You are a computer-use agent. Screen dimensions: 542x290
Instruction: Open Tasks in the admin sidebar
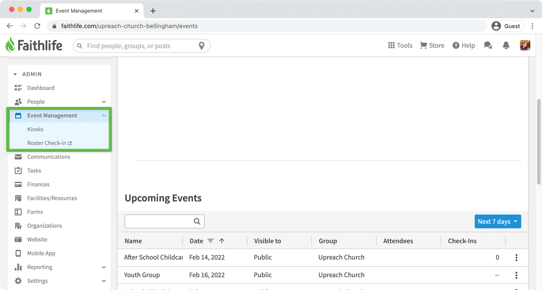click(x=34, y=171)
